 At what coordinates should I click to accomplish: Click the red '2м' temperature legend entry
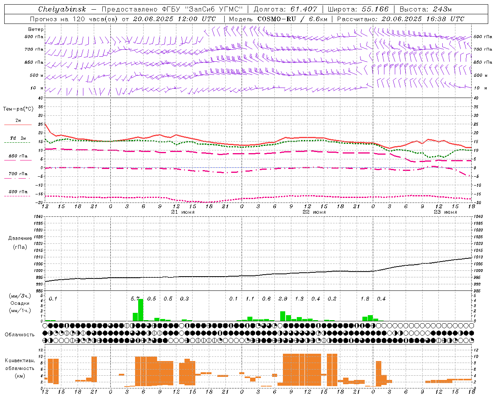click(x=18, y=121)
